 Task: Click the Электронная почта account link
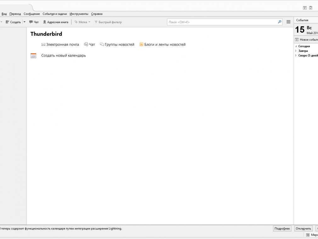pos(60,45)
